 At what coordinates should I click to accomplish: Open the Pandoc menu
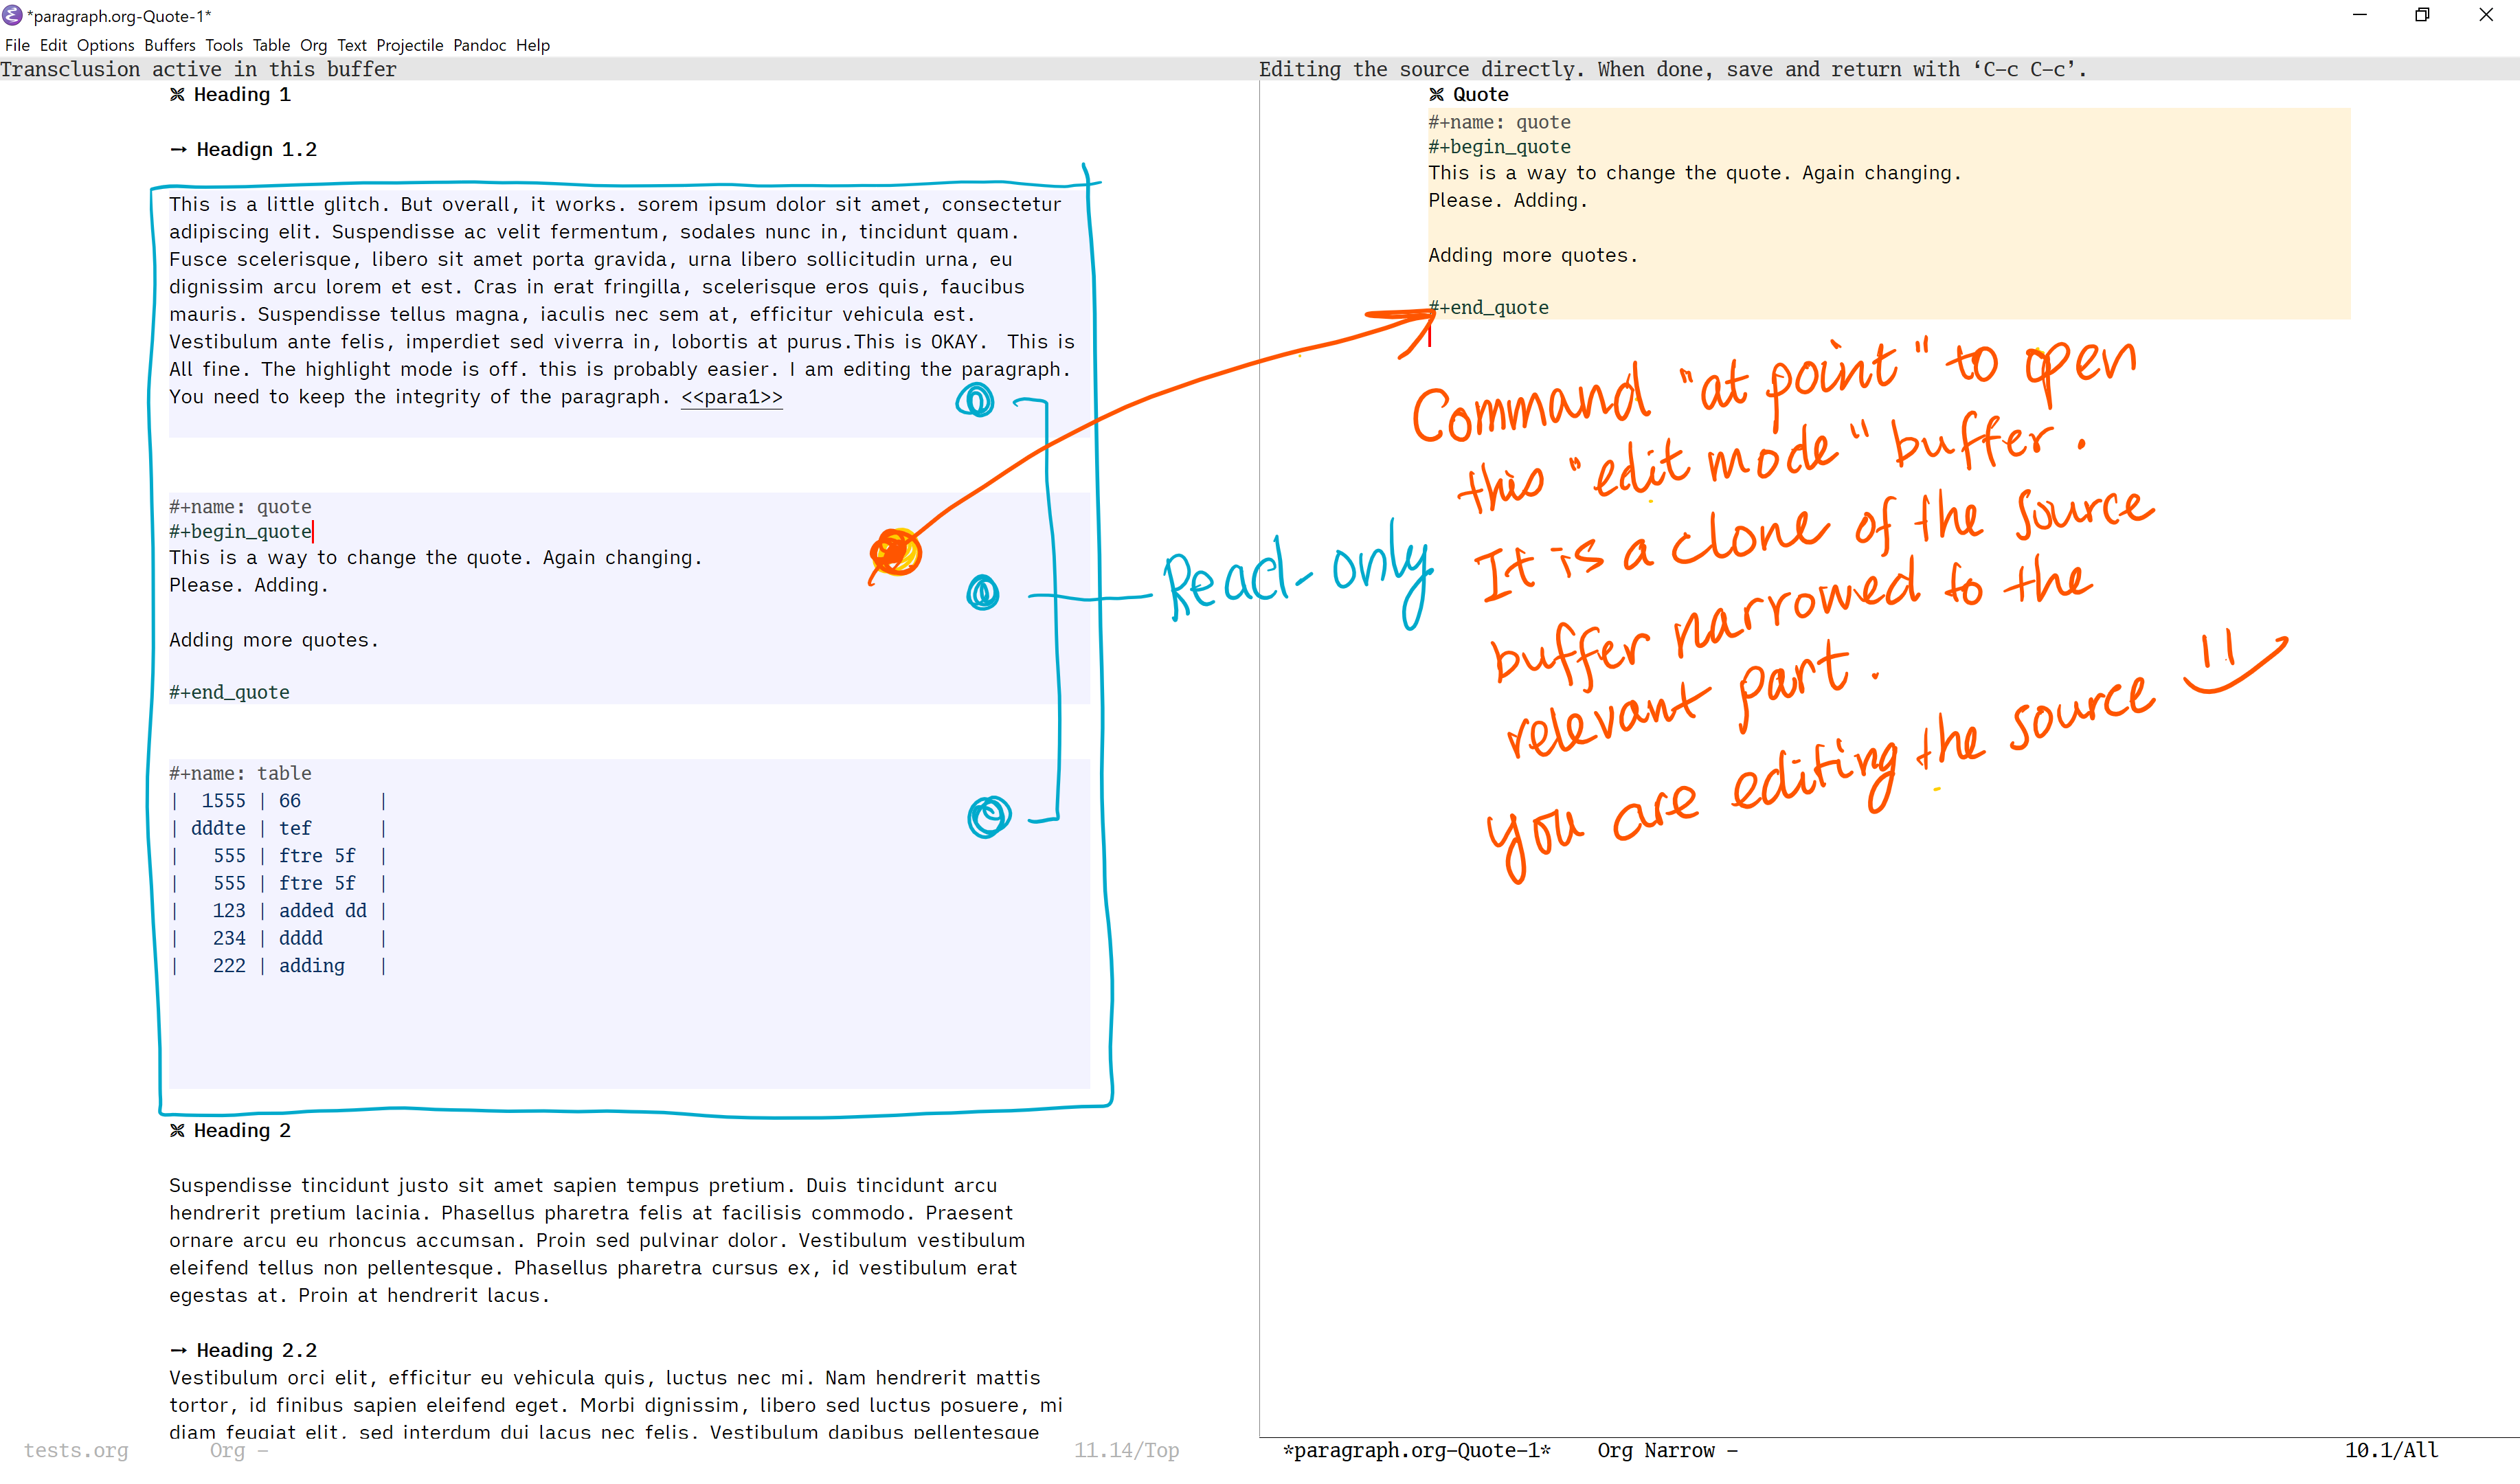click(x=479, y=45)
